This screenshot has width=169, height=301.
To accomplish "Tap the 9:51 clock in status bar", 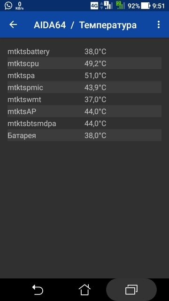I will (x=159, y=6).
